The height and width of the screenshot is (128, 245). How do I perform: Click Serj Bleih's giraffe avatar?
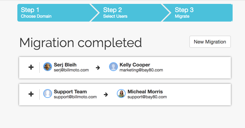coord(47,67)
